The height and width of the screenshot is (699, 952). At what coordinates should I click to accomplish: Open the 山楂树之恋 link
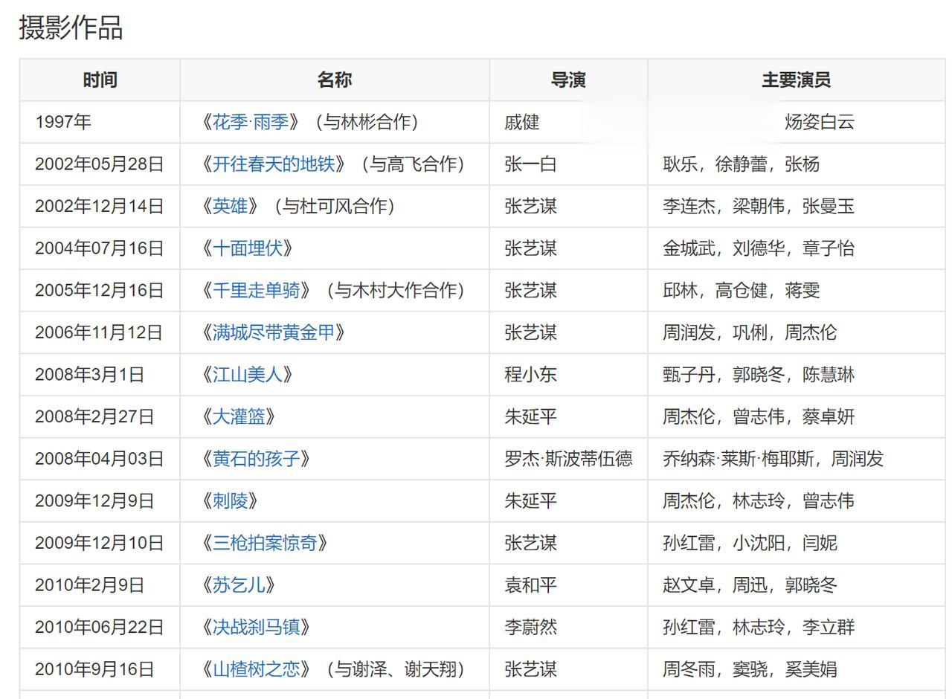pyautogui.click(x=257, y=669)
